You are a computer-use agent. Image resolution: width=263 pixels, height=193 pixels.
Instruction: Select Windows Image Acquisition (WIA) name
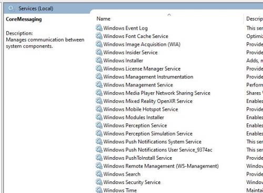142,44
